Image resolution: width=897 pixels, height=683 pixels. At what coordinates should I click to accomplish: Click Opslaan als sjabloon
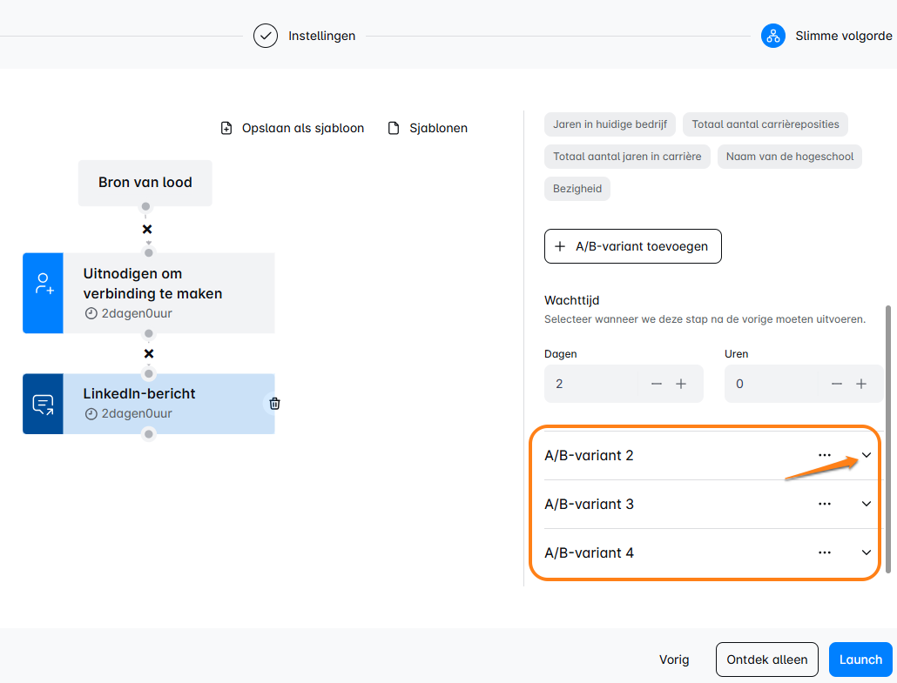coord(292,128)
